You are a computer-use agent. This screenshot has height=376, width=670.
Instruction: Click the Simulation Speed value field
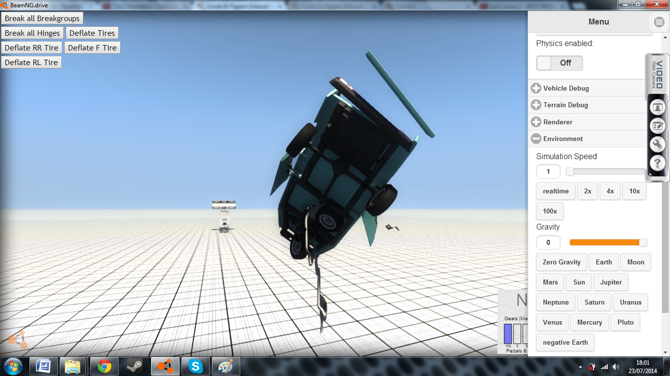click(548, 172)
